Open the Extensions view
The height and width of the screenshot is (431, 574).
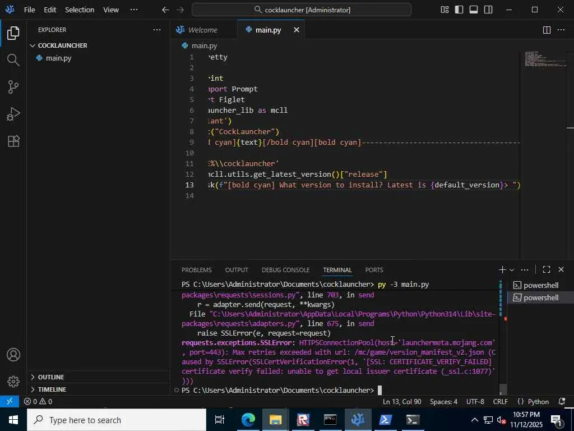pos(13,141)
